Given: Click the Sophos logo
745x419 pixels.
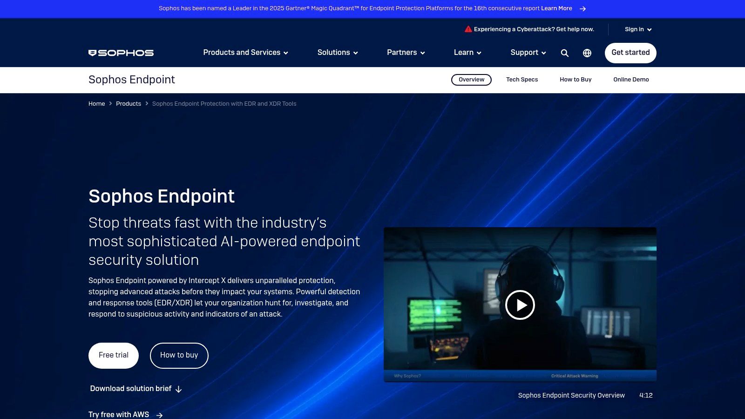Looking at the screenshot, I should (121, 53).
